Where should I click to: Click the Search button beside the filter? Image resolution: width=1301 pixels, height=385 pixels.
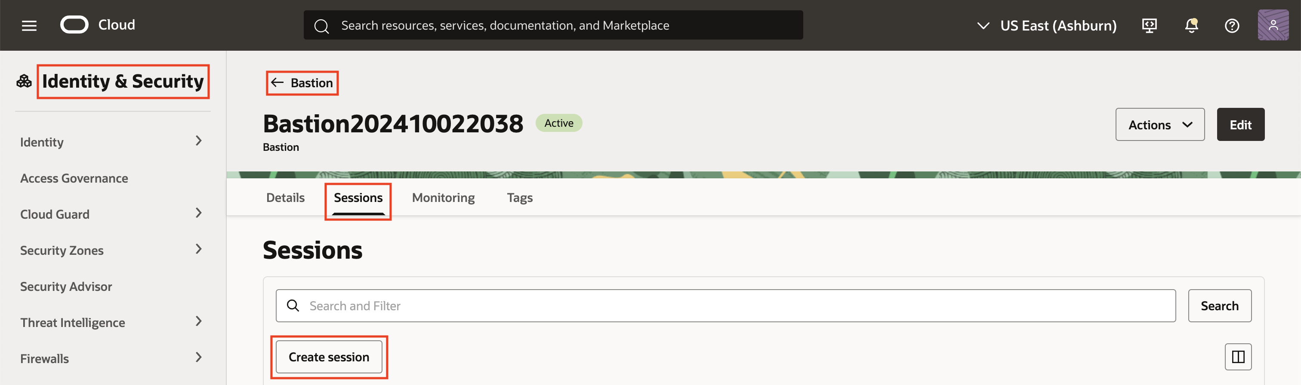coord(1219,305)
